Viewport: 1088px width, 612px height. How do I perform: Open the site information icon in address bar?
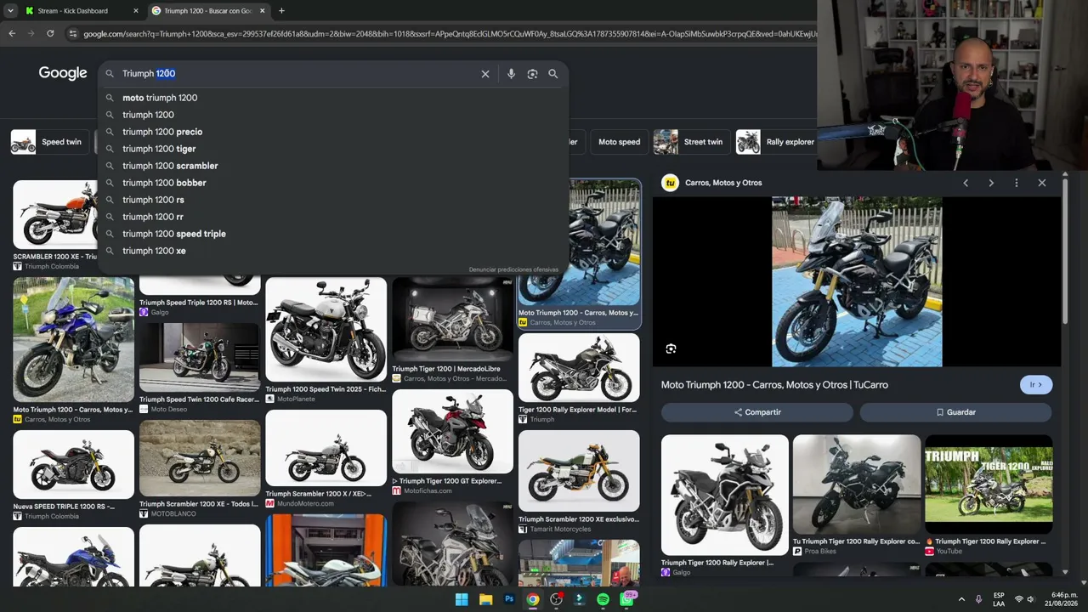73,34
